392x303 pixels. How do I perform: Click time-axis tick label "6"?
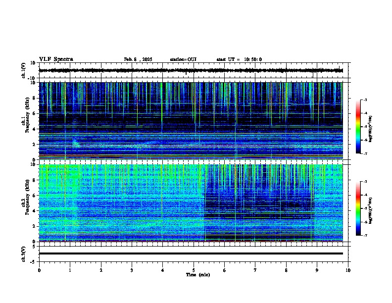225,270
